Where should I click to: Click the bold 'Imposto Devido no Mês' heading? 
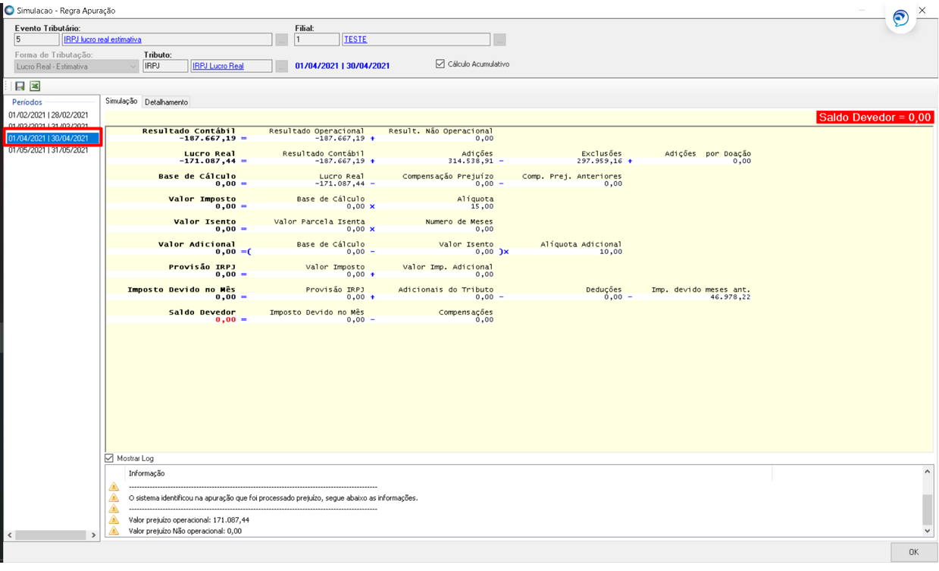click(x=181, y=290)
